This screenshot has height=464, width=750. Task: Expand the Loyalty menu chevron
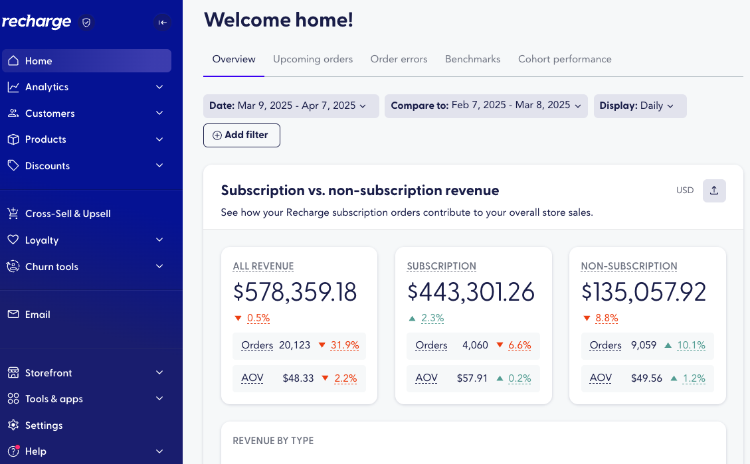click(159, 240)
